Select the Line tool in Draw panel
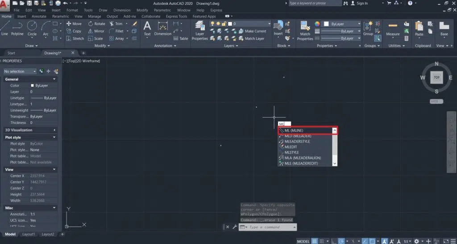The image size is (457, 244). click(4, 27)
